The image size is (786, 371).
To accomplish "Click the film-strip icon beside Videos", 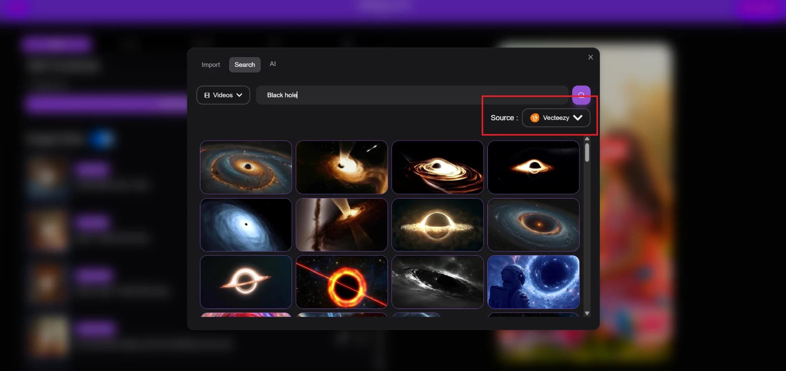I will (x=207, y=95).
